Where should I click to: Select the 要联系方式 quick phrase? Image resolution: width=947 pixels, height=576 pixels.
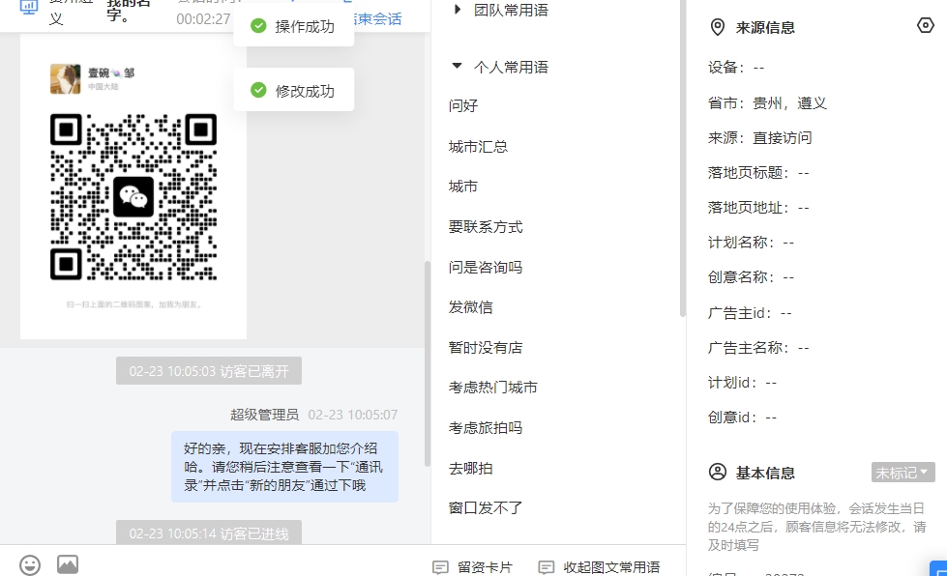pos(486,227)
